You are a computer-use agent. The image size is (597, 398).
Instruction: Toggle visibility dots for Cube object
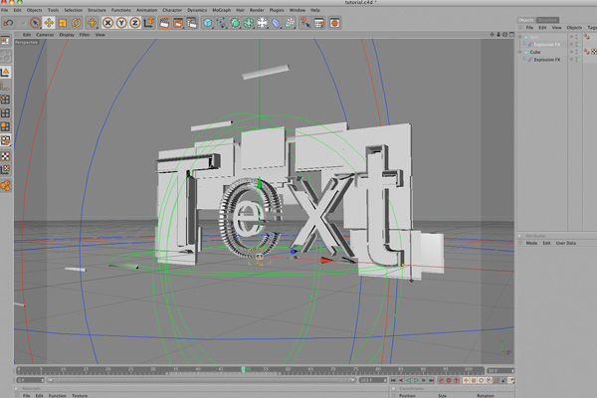[x=576, y=52]
